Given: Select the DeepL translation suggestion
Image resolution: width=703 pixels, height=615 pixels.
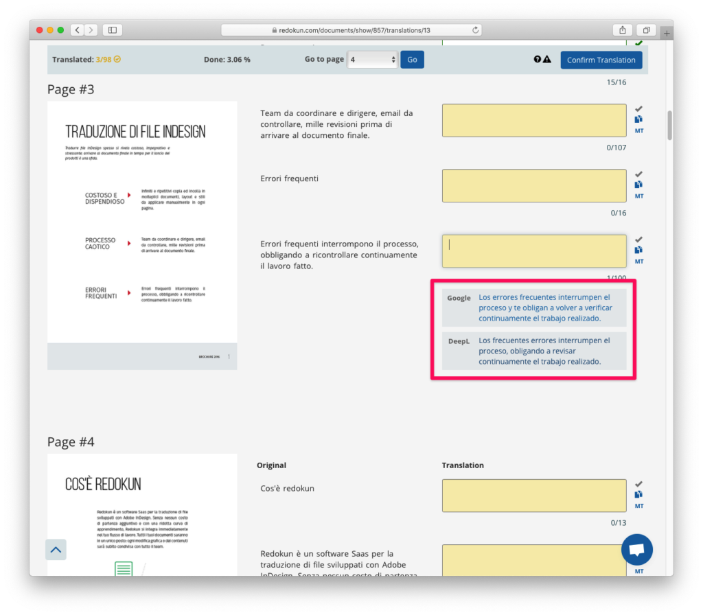Looking at the screenshot, I should pyautogui.click(x=546, y=351).
